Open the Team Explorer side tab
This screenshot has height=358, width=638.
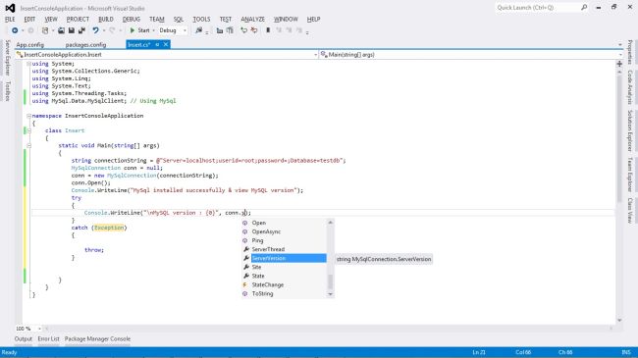click(629, 175)
